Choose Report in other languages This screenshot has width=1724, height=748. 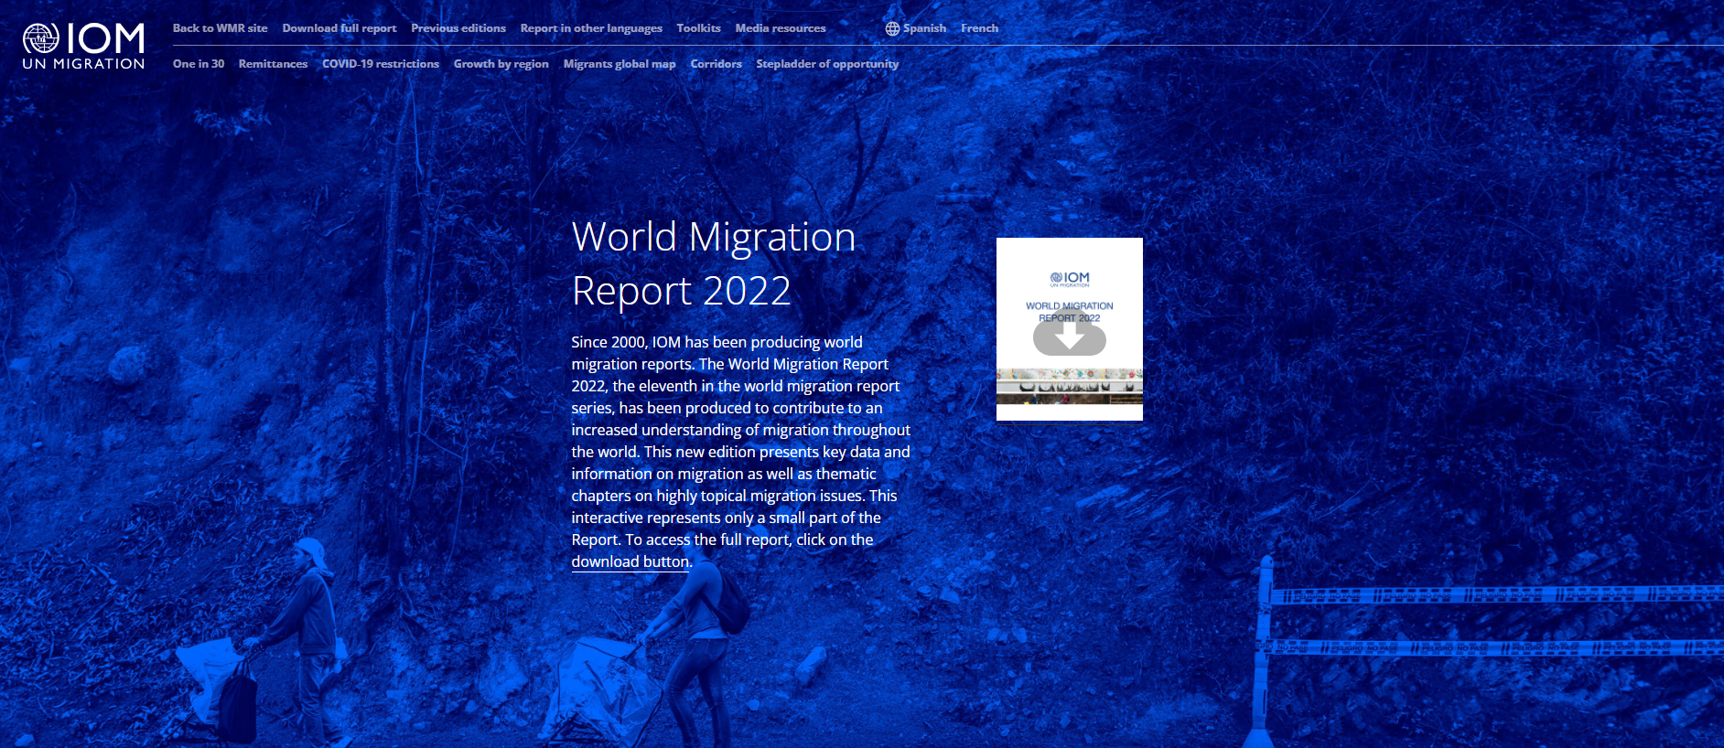click(591, 28)
